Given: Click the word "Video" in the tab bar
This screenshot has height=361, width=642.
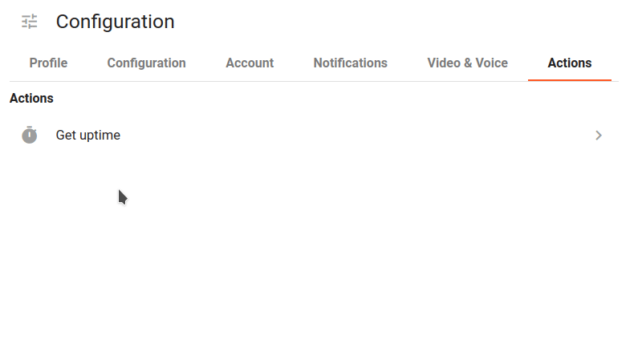Looking at the screenshot, I should [x=443, y=63].
